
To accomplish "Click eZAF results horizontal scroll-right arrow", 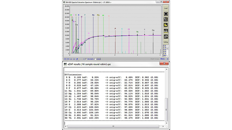I will [x=163, y=127].
